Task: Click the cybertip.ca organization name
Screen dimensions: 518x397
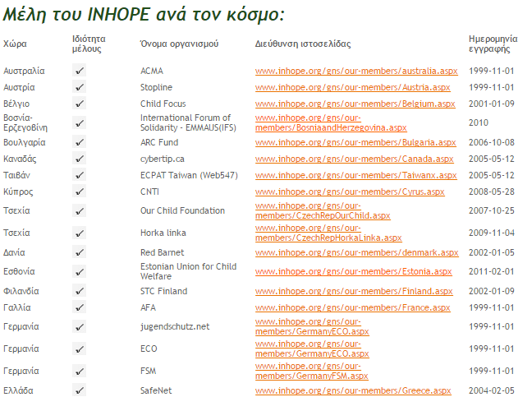Action: click(163, 159)
